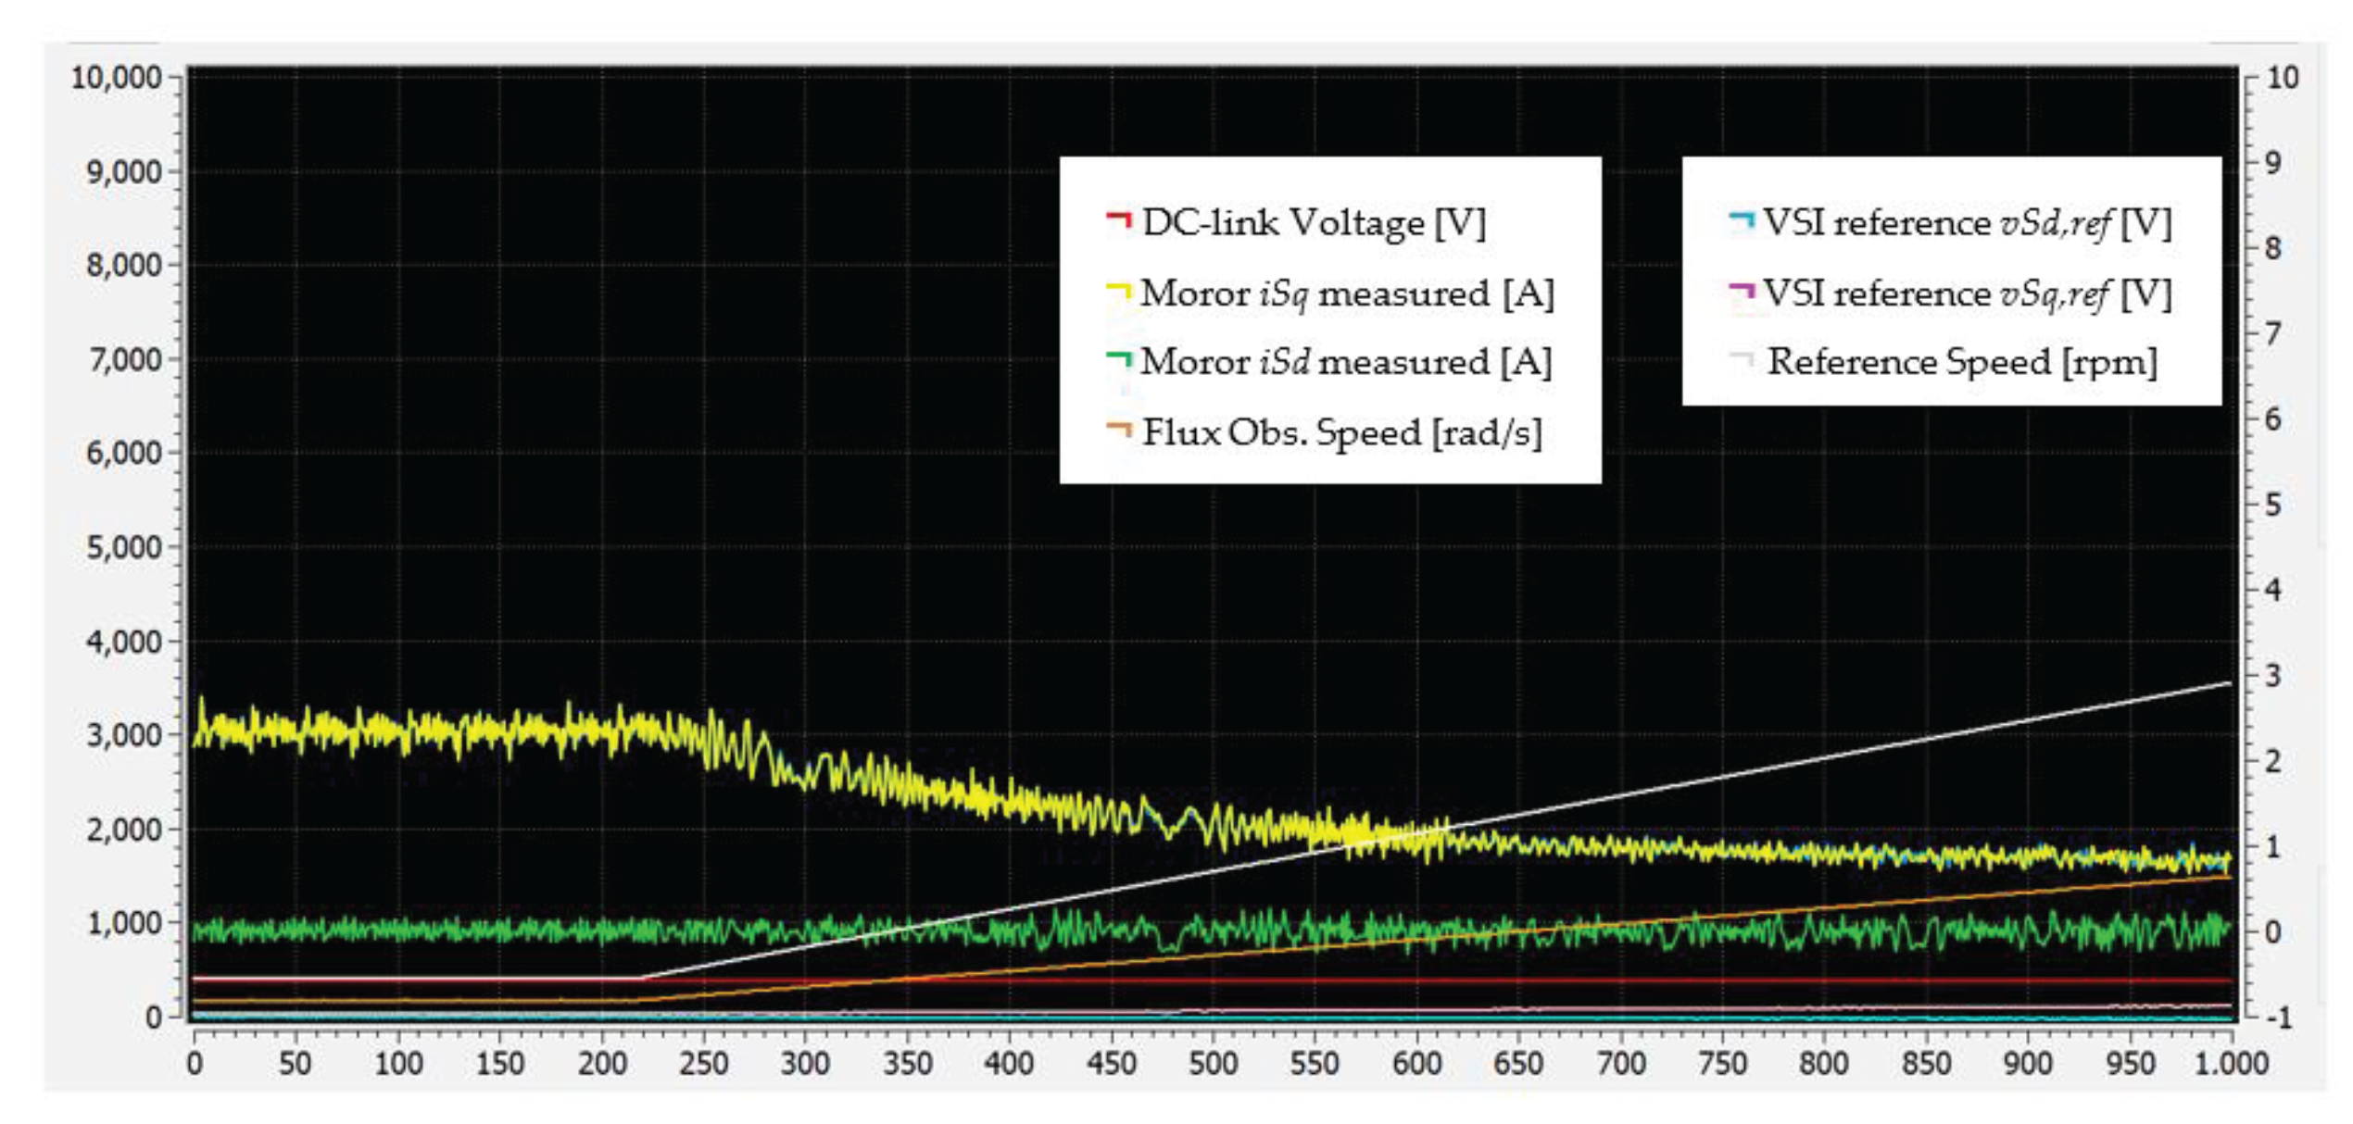Screen dimensions: 2353x1124
Task: Click 500 tick on the x-axis
Action: tap(1213, 1064)
